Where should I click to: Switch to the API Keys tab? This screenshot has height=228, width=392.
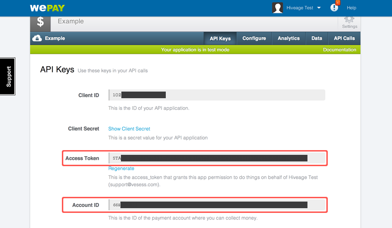point(220,38)
